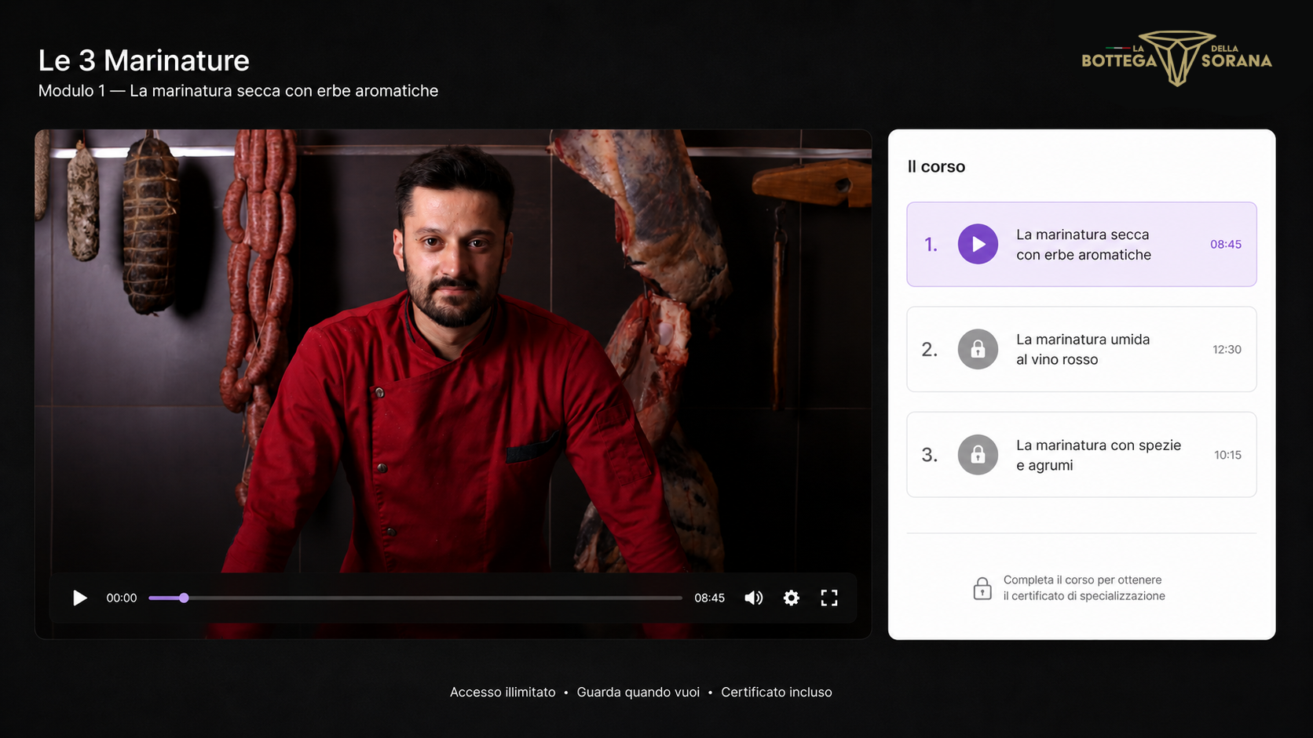Click La Bottega della Sorana logo
1313x738 pixels.
click(1176, 59)
